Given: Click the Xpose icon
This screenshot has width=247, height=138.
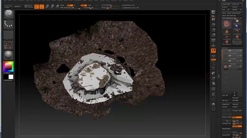Looking at the screenshot, I should pyautogui.click(x=213, y=109).
